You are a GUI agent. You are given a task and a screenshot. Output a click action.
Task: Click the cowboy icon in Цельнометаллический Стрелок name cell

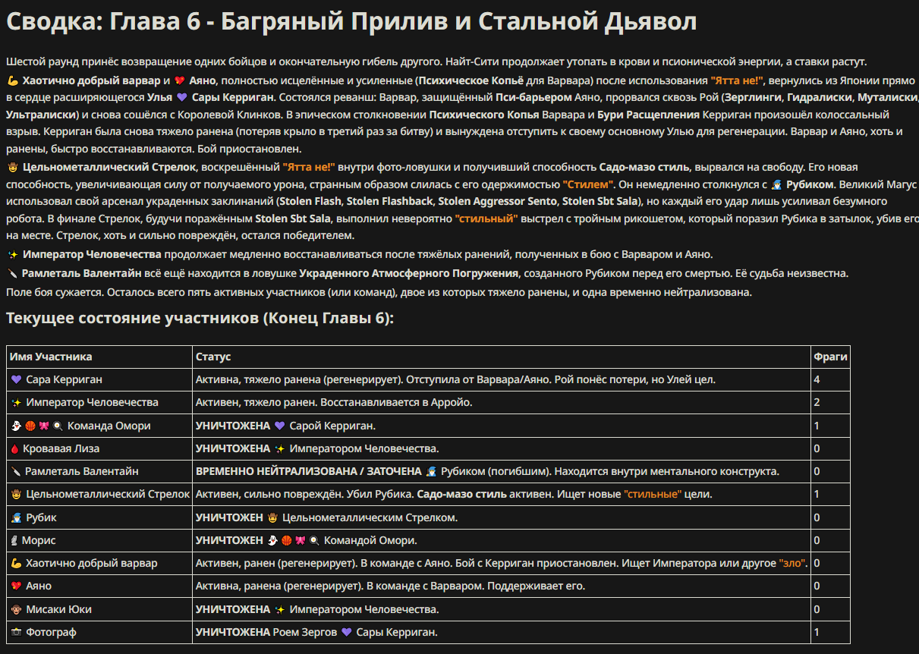point(17,495)
